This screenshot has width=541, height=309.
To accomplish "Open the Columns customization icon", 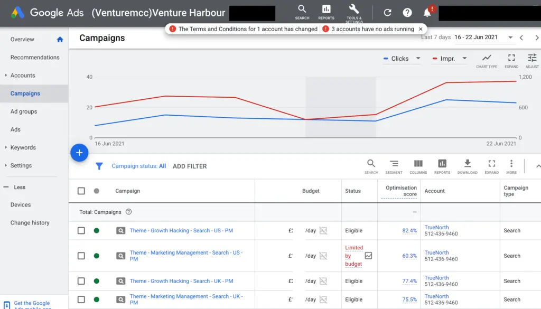I will tap(418, 165).
